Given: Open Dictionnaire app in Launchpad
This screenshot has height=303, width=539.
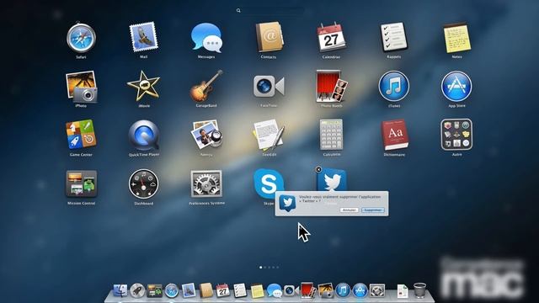Looking at the screenshot, I should tap(395, 135).
